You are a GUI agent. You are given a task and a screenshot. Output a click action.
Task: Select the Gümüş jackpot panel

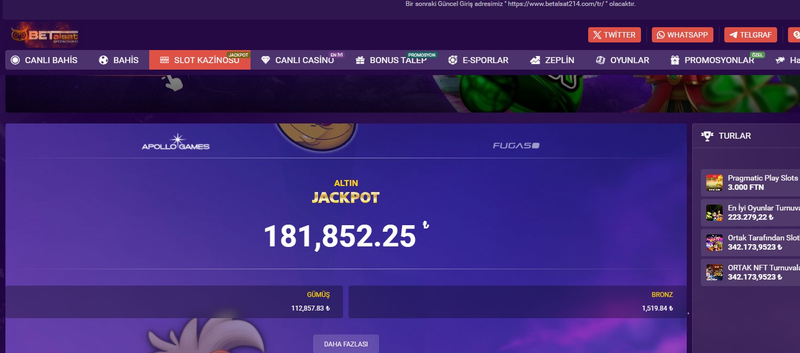[174, 302]
